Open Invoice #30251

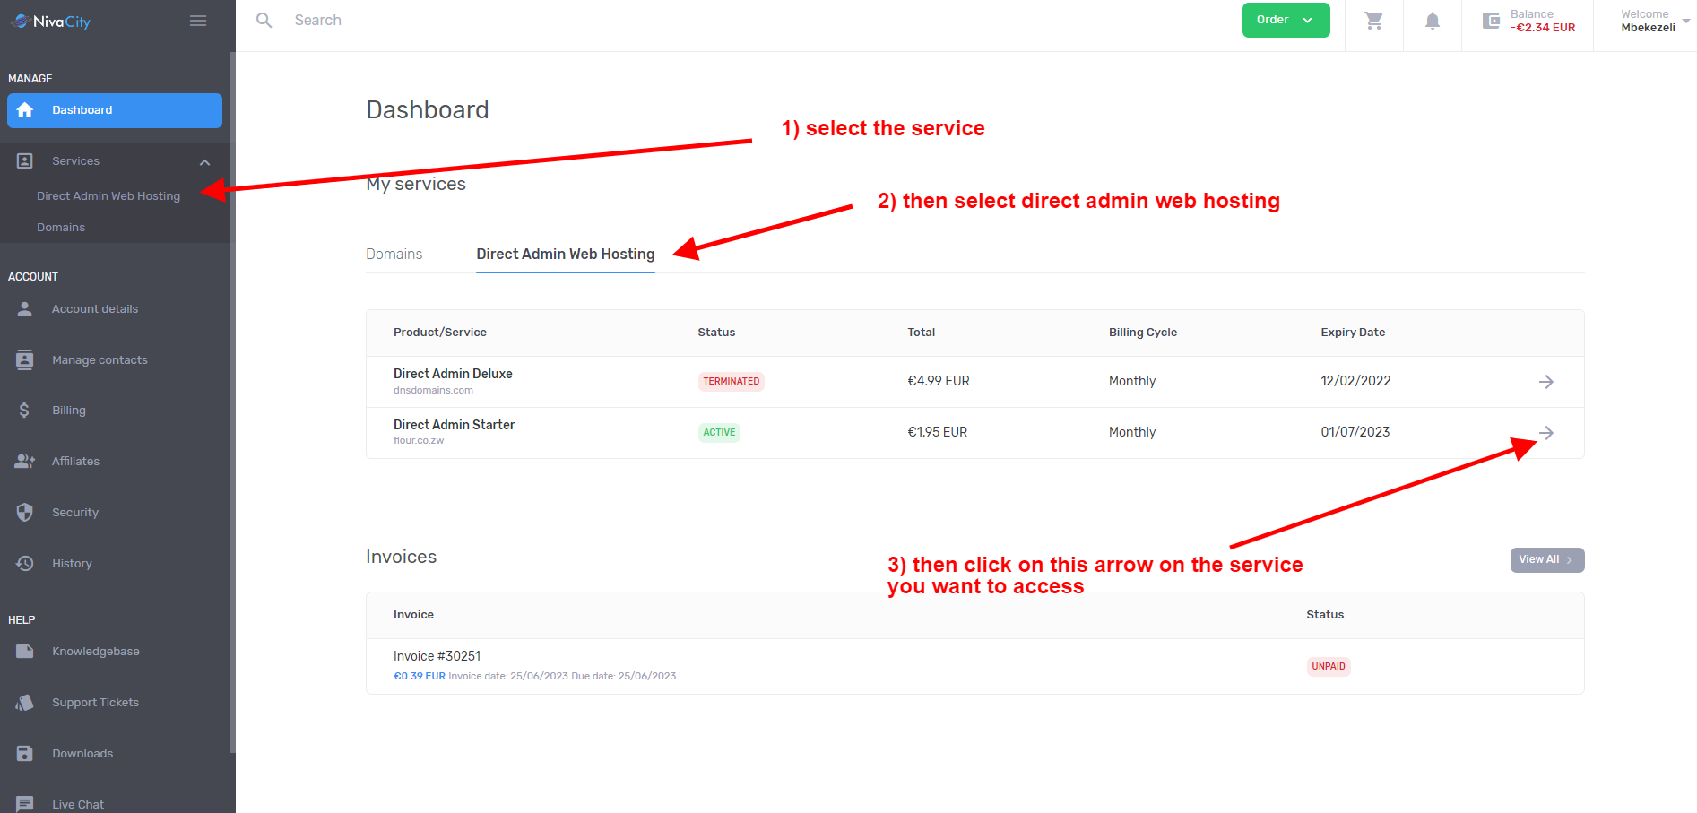(437, 656)
